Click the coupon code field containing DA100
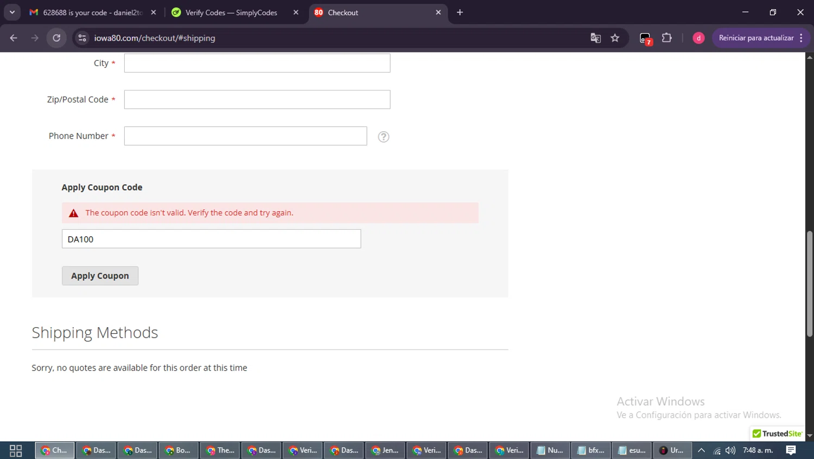The width and height of the screenshot is (814, 459). click(211, 239)
